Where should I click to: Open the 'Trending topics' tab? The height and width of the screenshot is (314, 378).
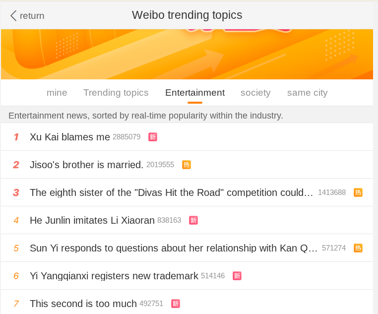[x=116, y=93]
